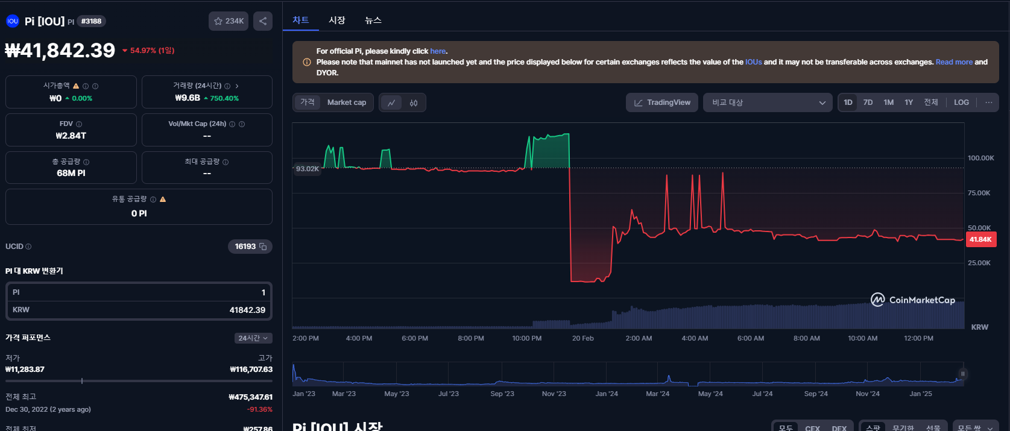1010x431 pixels.
Task: Show info icon for 최대 공급량
Action: click(226, 162)
